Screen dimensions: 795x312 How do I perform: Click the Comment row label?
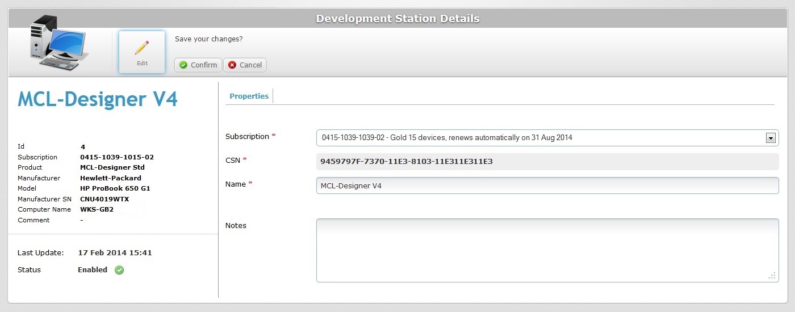click(x=34, y=220)
